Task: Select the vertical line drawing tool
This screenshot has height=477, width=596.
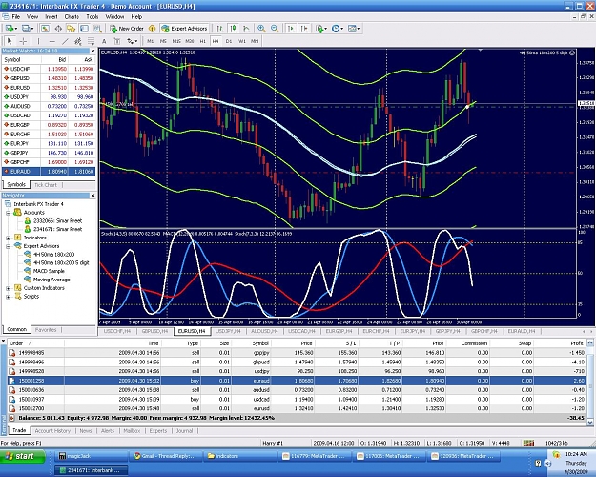Action: pyautogui.click(x=38, y=41)
